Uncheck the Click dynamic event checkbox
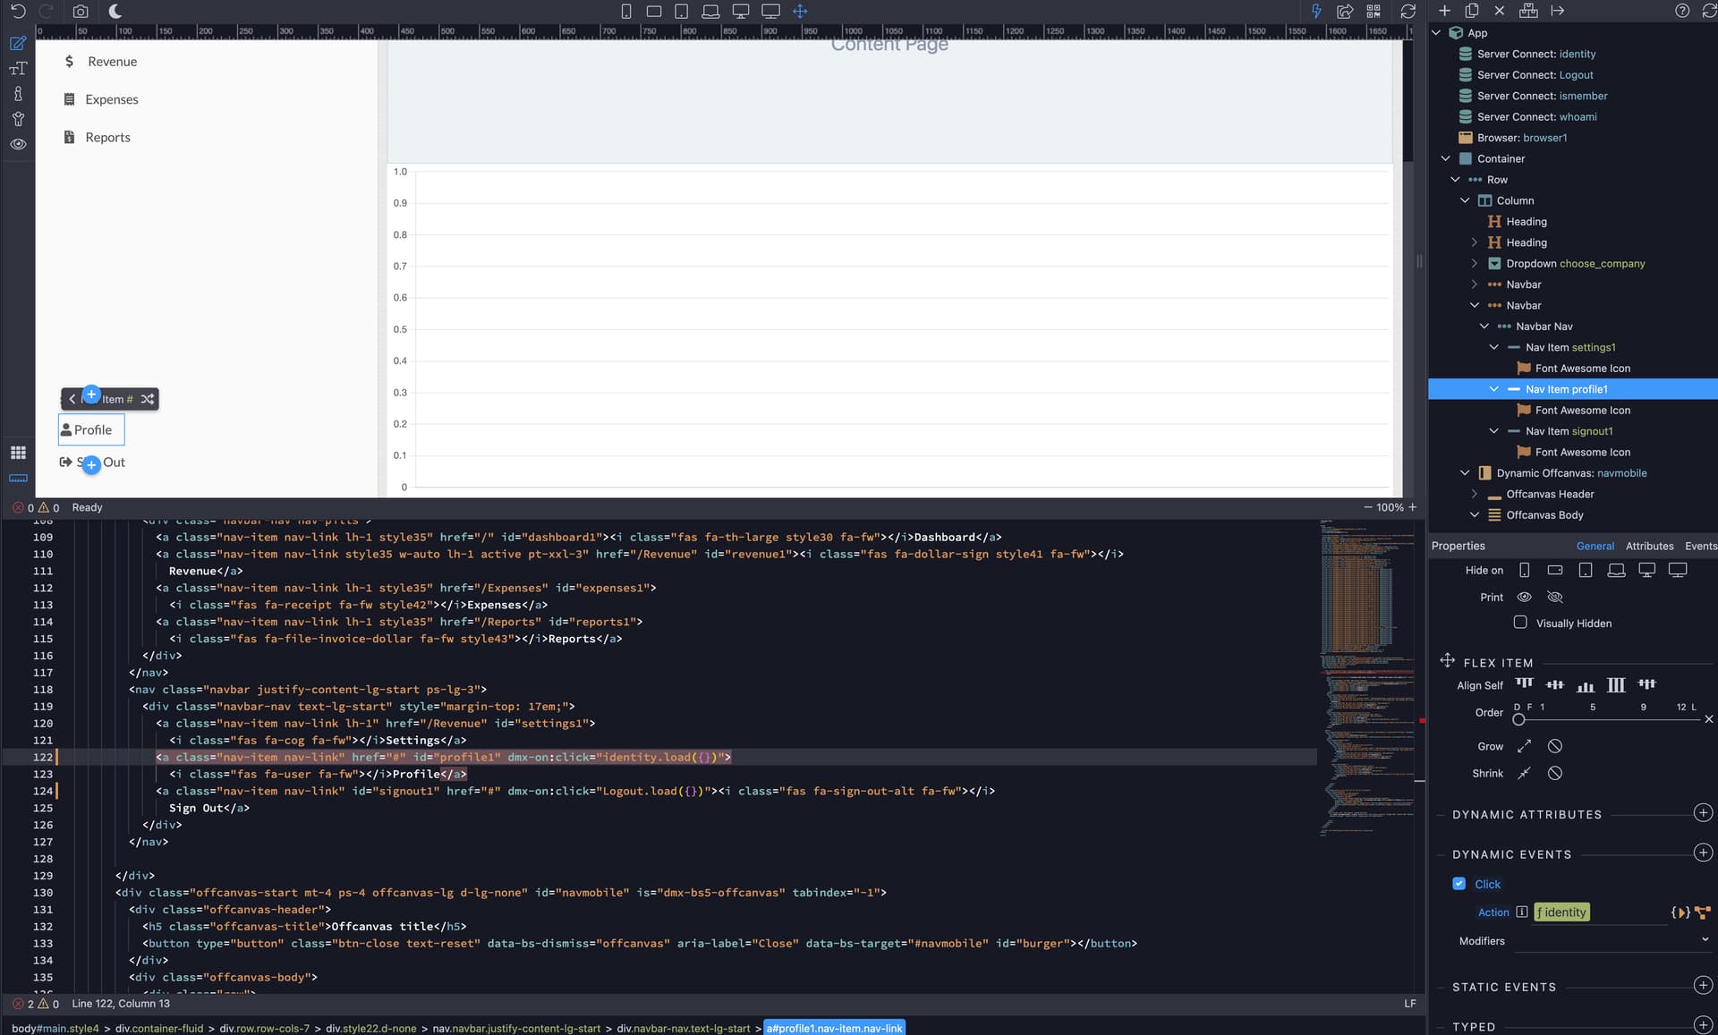 1459,884
